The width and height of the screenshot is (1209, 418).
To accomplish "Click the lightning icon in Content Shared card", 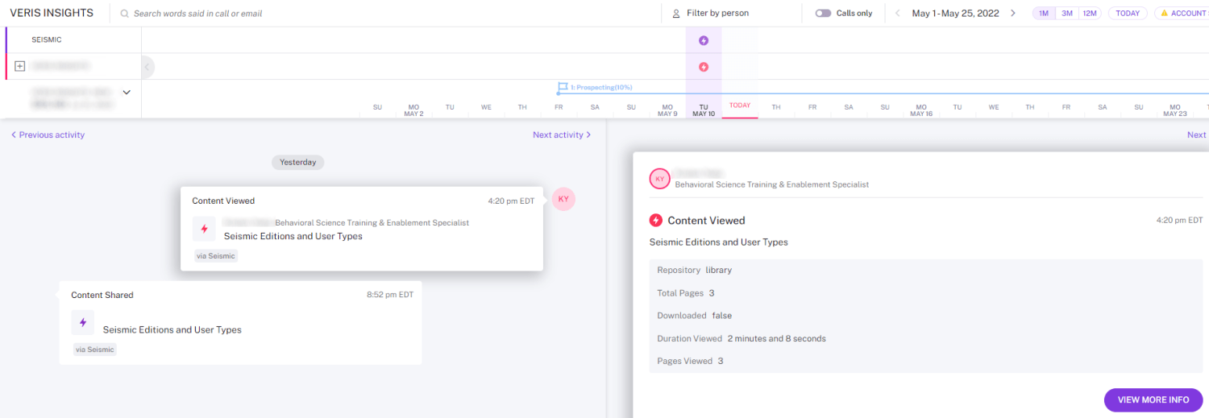I will [x=82, y=322].
